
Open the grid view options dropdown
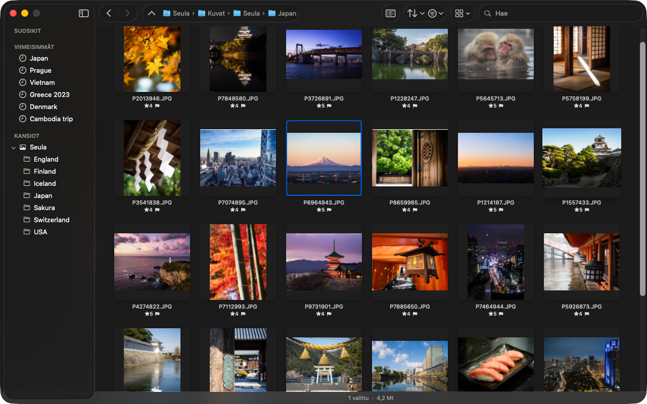(462, 14)
